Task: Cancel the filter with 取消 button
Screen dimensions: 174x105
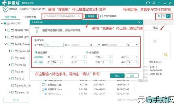Action: (x=132, y=76)
